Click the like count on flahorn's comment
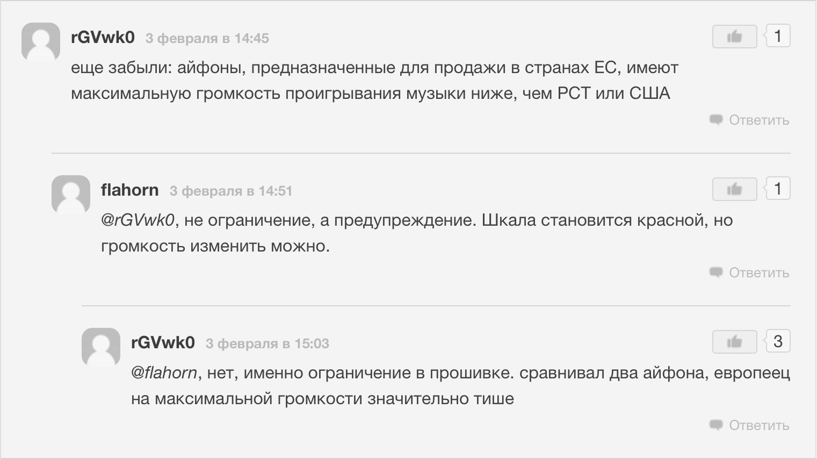 (777, 189)
